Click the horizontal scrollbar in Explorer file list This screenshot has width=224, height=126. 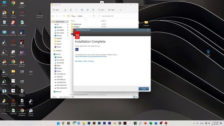[79, 94]
